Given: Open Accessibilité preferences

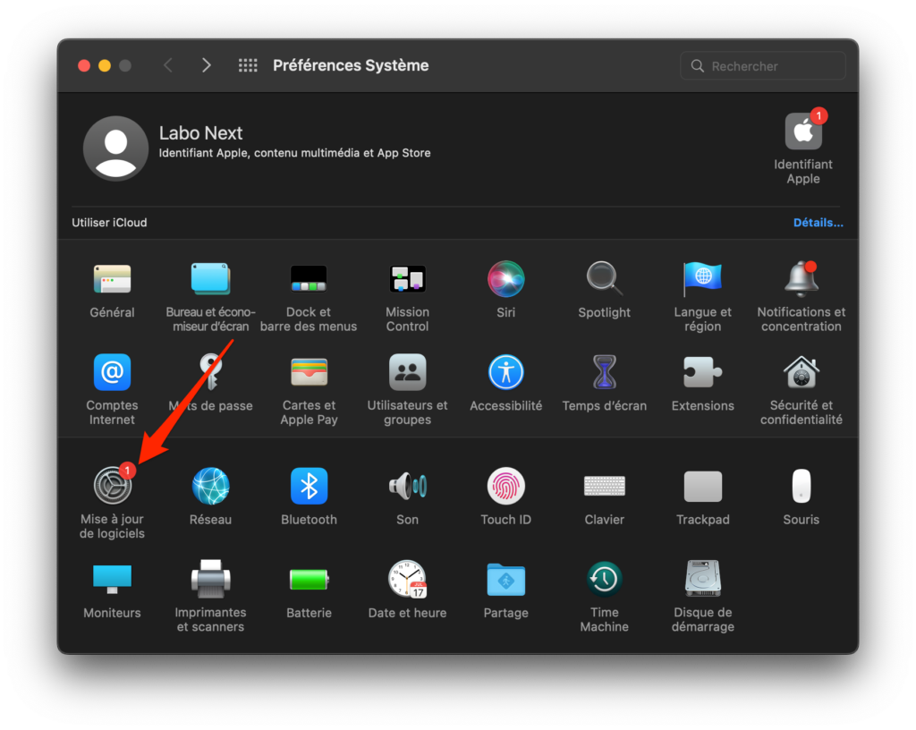Looking at the screenshot, I should pyautogui.click(x=506, y=372).
